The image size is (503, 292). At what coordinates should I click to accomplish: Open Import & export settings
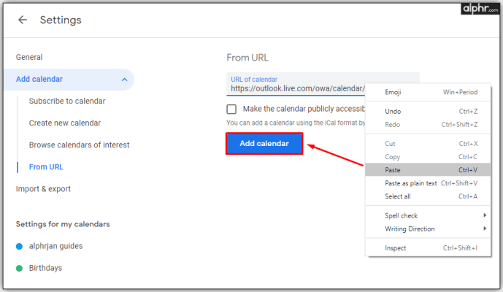point(43,189)
